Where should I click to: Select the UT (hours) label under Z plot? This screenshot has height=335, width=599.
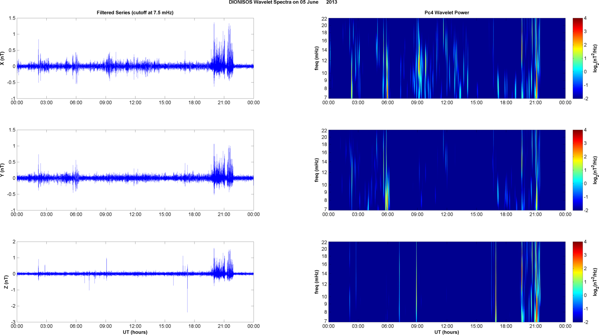tap(135, 332)
